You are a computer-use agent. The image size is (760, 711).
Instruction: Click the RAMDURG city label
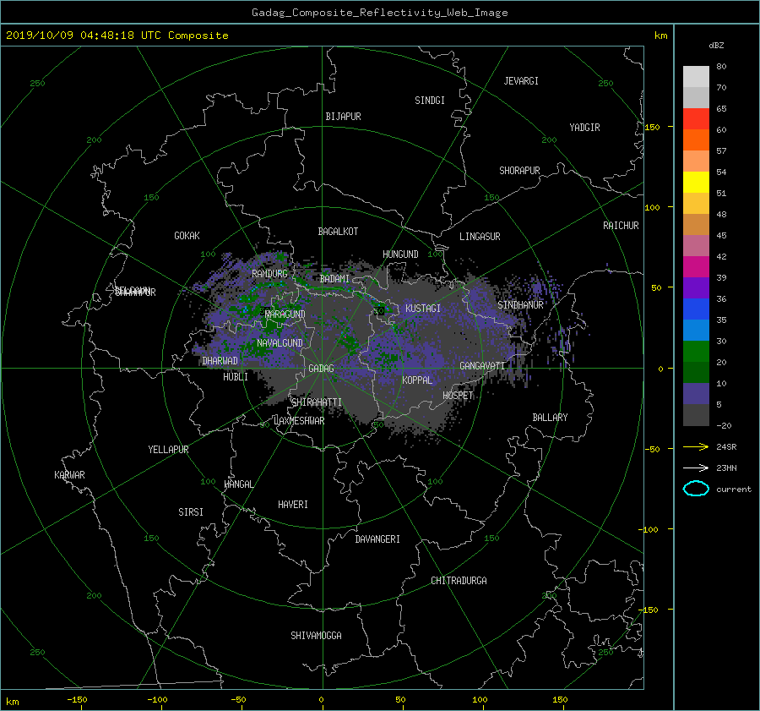(x=269, y=274)
